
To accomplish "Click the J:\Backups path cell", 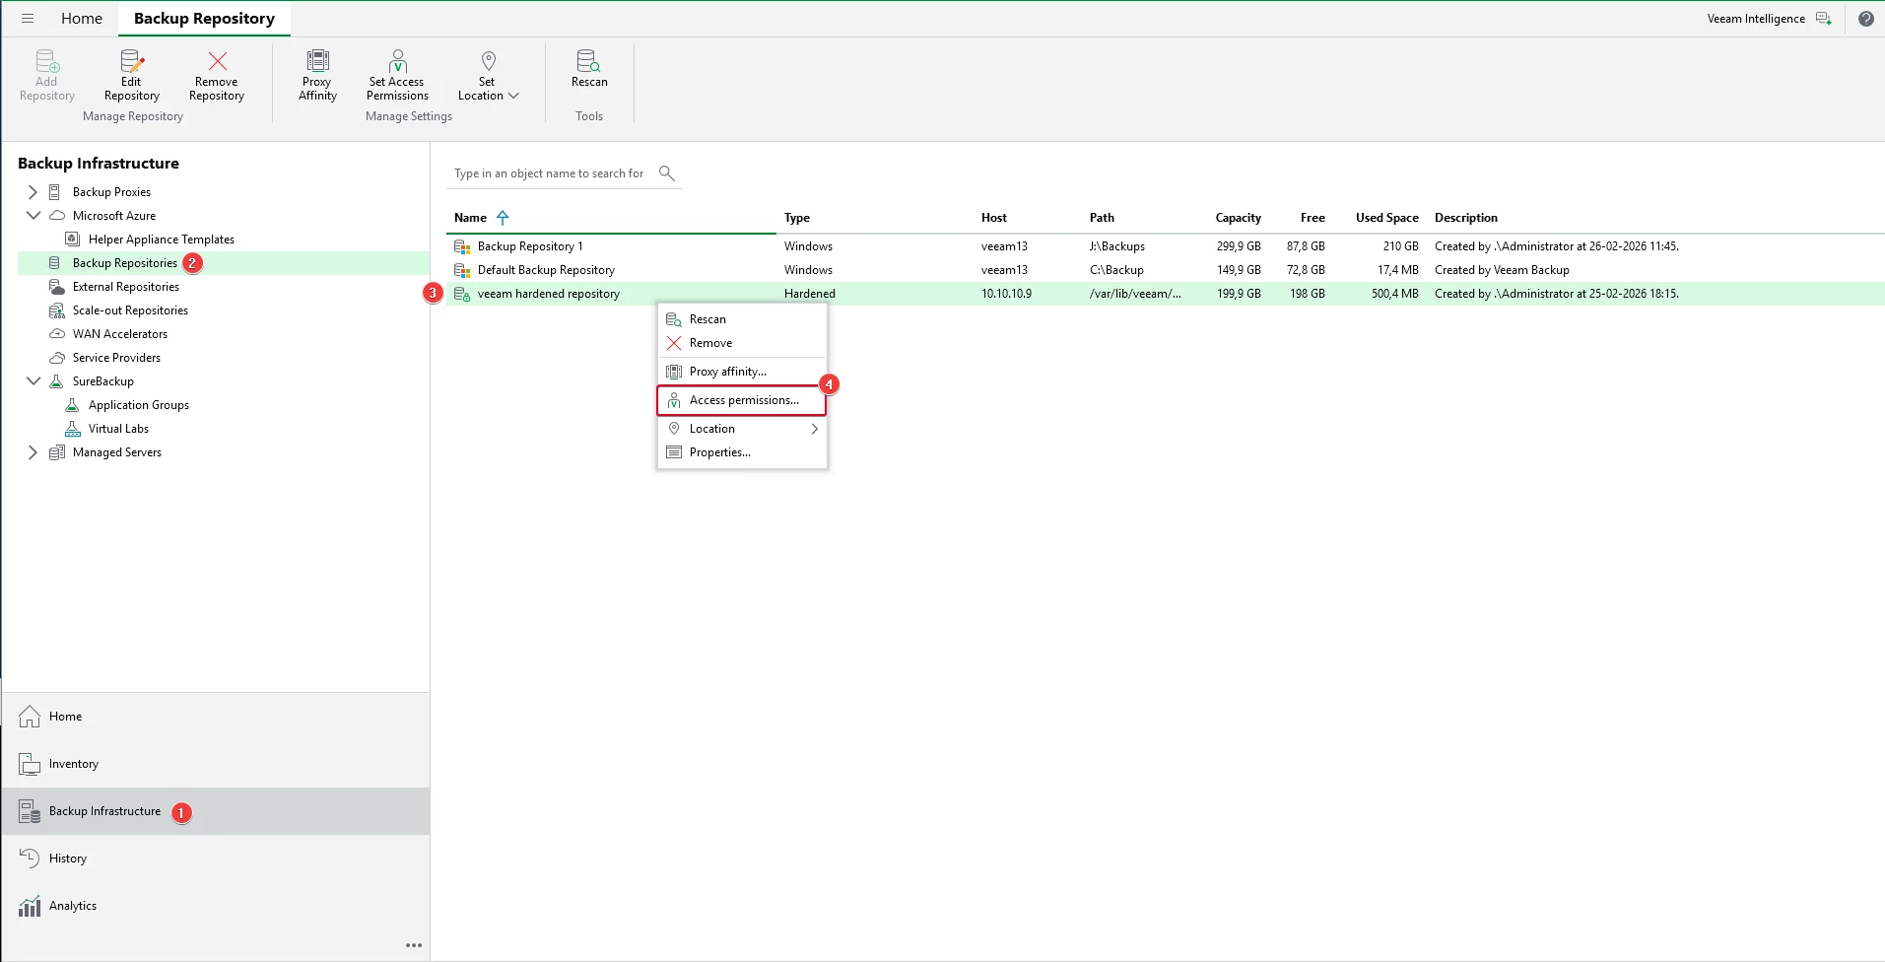I will point(1117,246).
